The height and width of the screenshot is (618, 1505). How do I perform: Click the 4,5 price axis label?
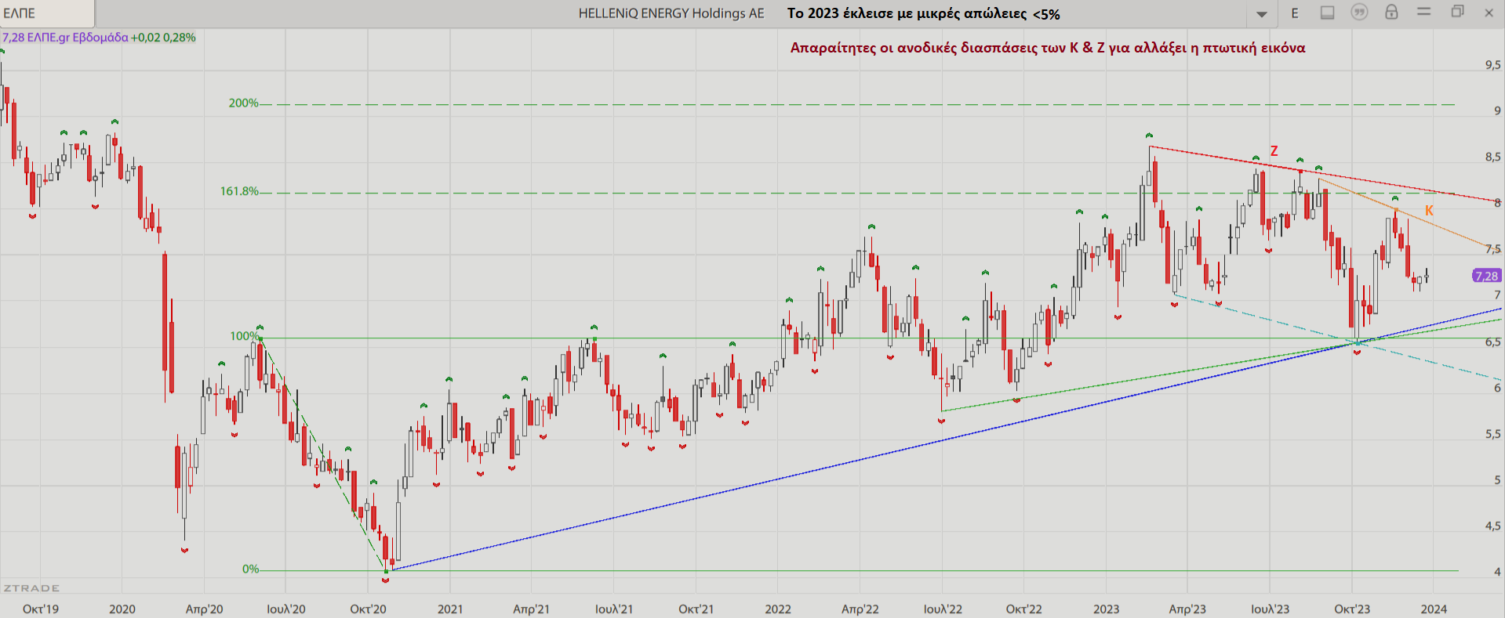1492,526
